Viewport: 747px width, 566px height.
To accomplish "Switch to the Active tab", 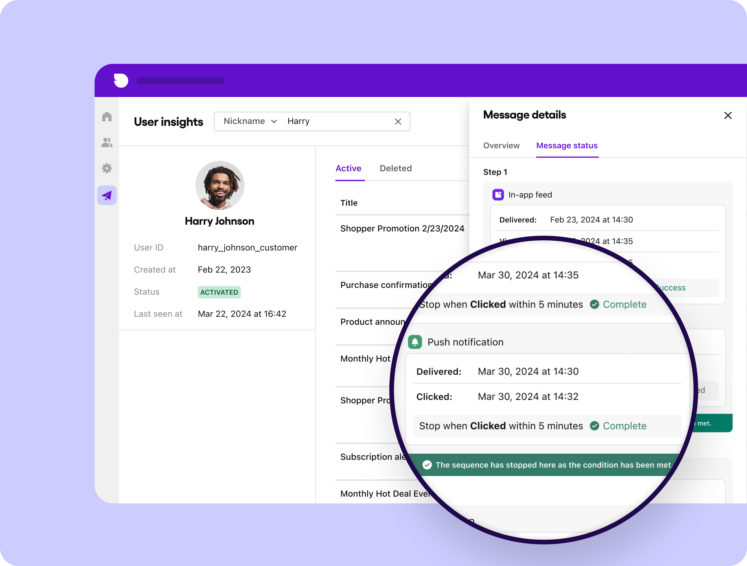I will pyautogui.click(x=349, y=168).
